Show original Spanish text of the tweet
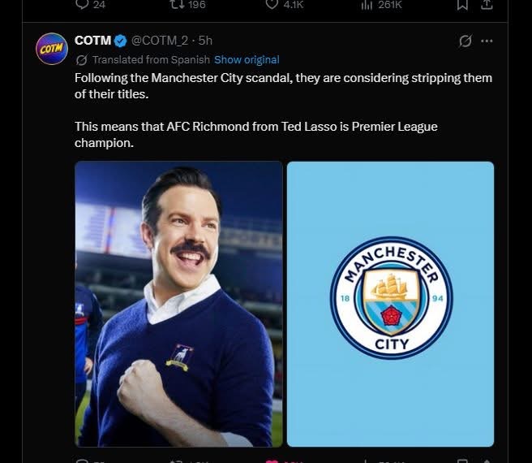Screen dimensions: 532x463 point(247,60)
